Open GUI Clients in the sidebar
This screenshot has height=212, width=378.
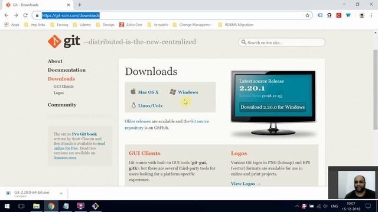point(64,87)
